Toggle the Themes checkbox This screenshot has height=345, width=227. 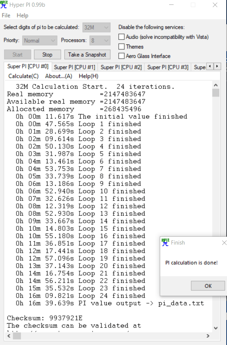[x=121, y=47]
